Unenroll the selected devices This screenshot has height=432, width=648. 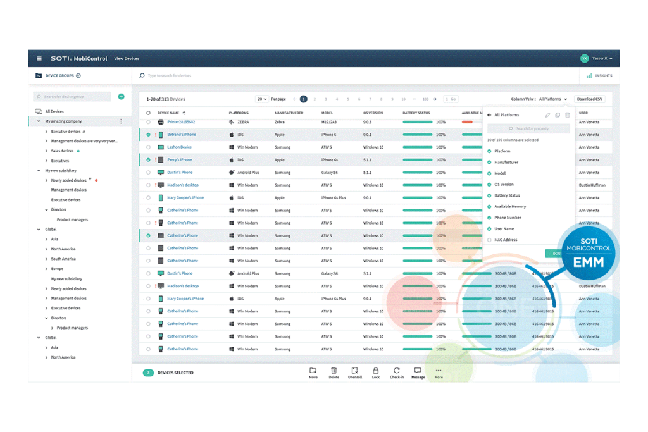click(354, 373)
